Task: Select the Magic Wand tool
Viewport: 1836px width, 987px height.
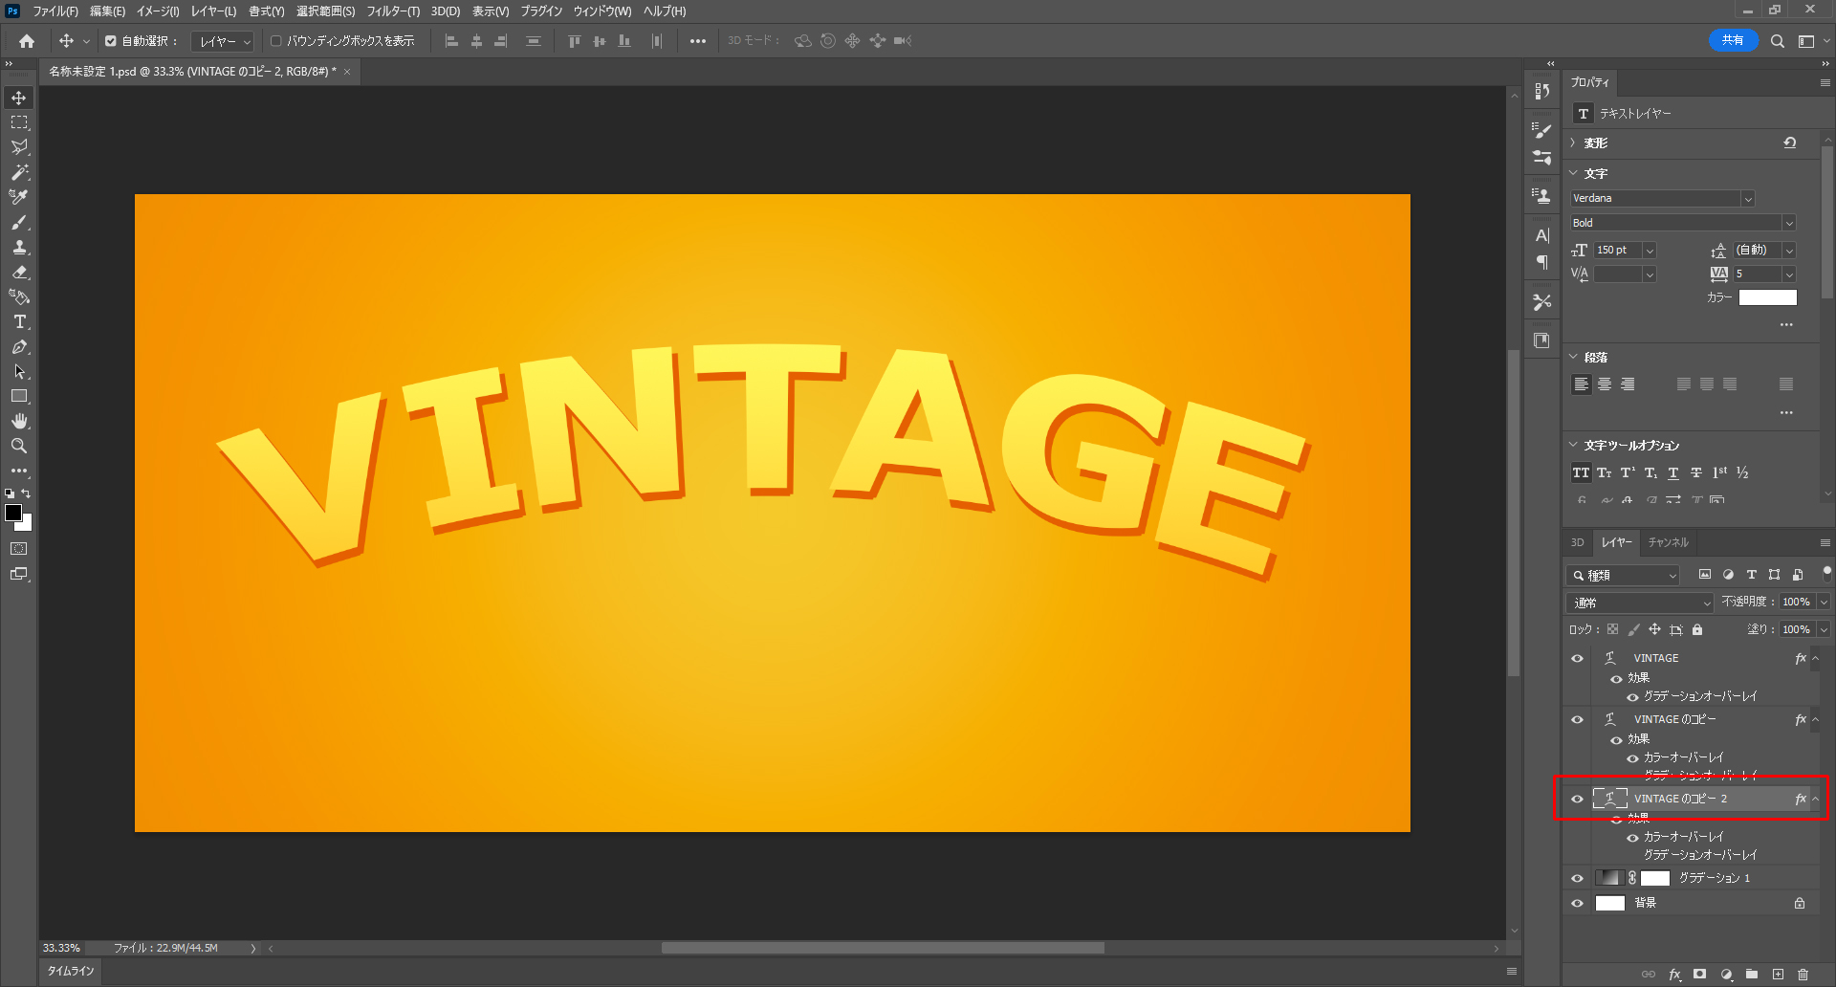Action: point(19,172)
